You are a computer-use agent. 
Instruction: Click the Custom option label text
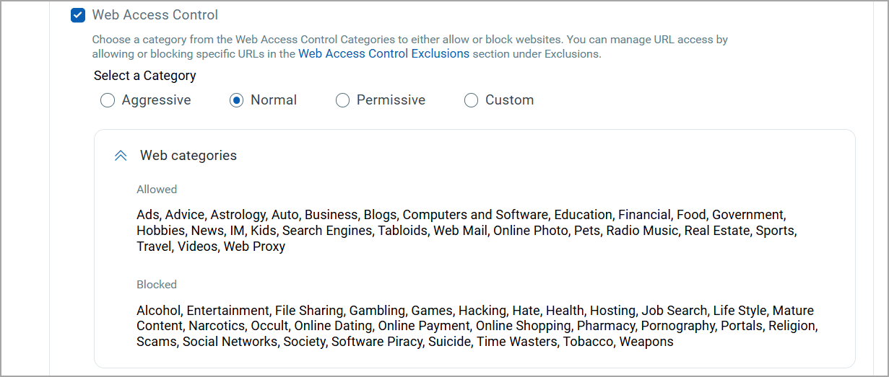509,100
